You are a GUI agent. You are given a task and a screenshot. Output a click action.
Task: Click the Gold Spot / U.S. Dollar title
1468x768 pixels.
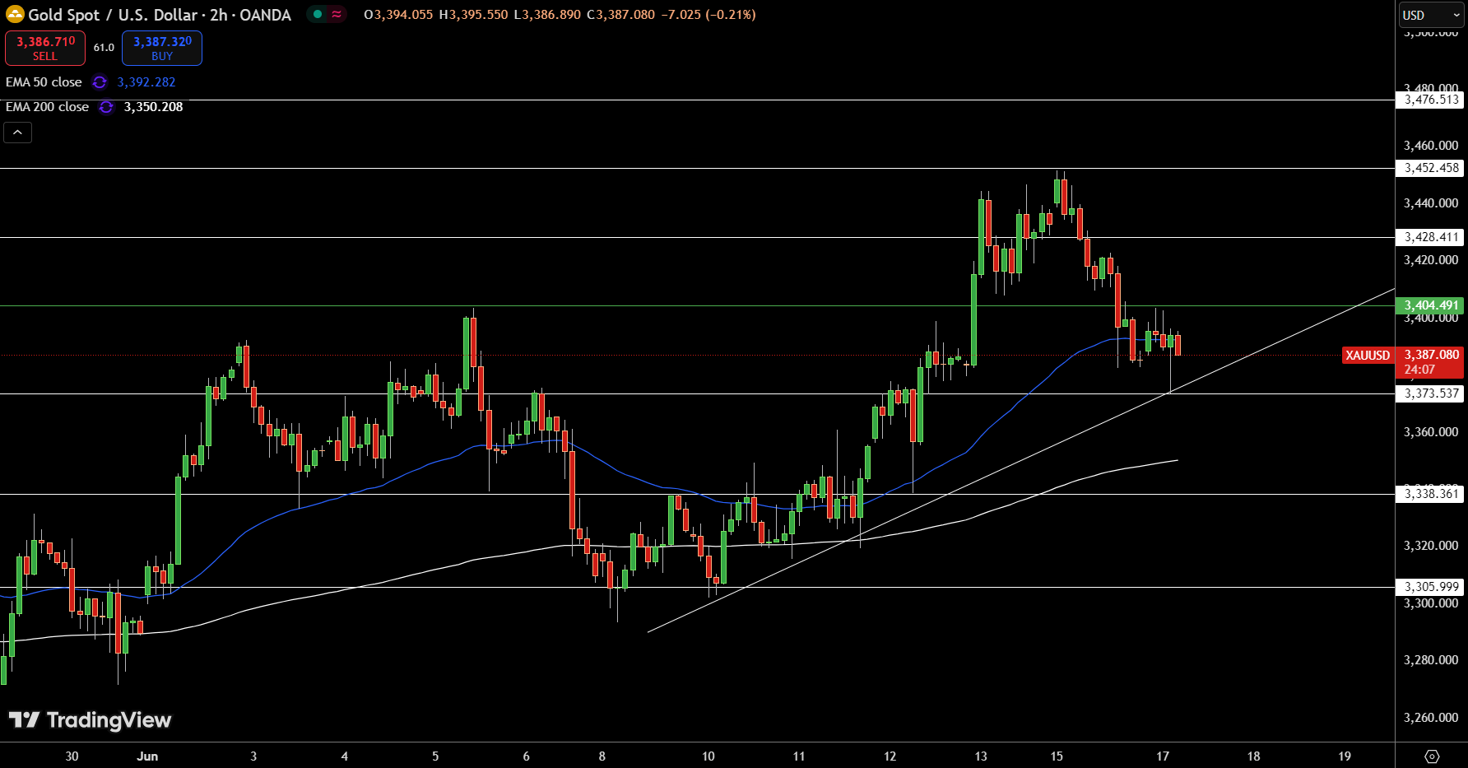pos(160,15)
